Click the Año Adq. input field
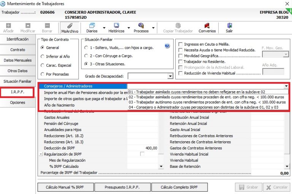The image size is (292, 194). click(x=273, y=71)
